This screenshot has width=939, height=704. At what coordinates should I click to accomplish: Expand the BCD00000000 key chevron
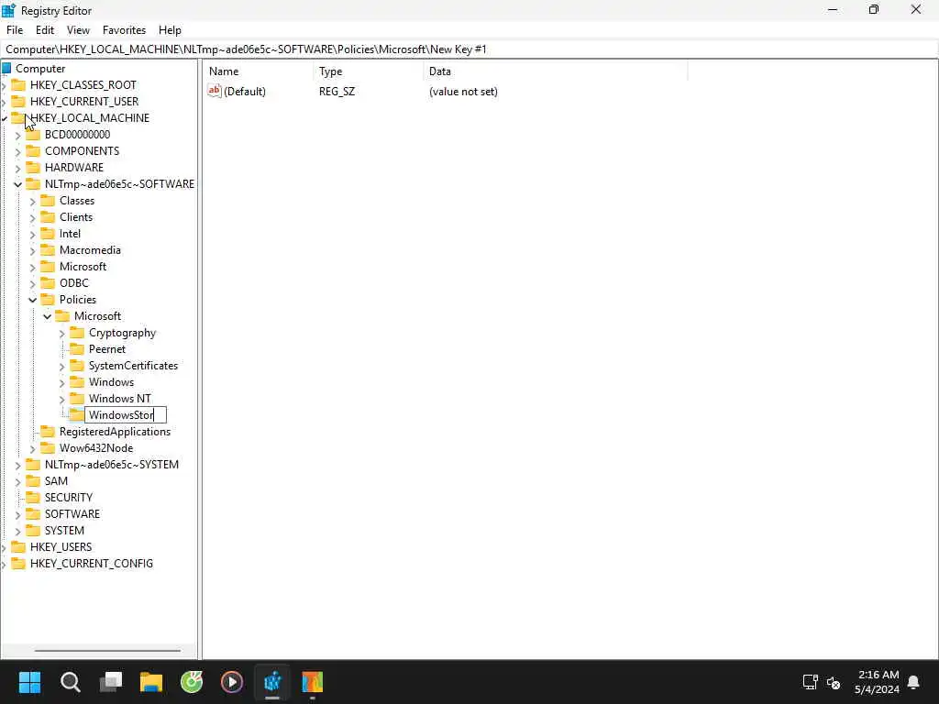18,136
